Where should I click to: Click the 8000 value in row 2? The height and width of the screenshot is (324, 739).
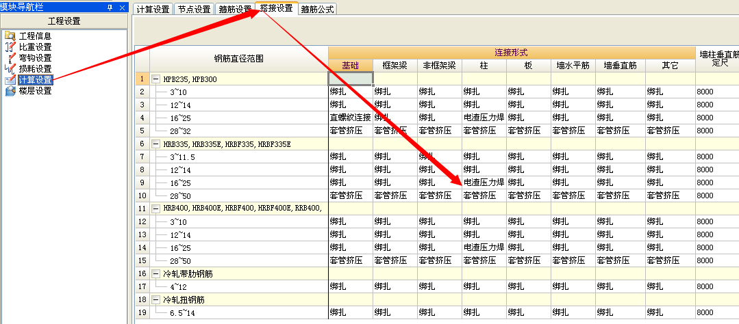[x=717, y=92]
